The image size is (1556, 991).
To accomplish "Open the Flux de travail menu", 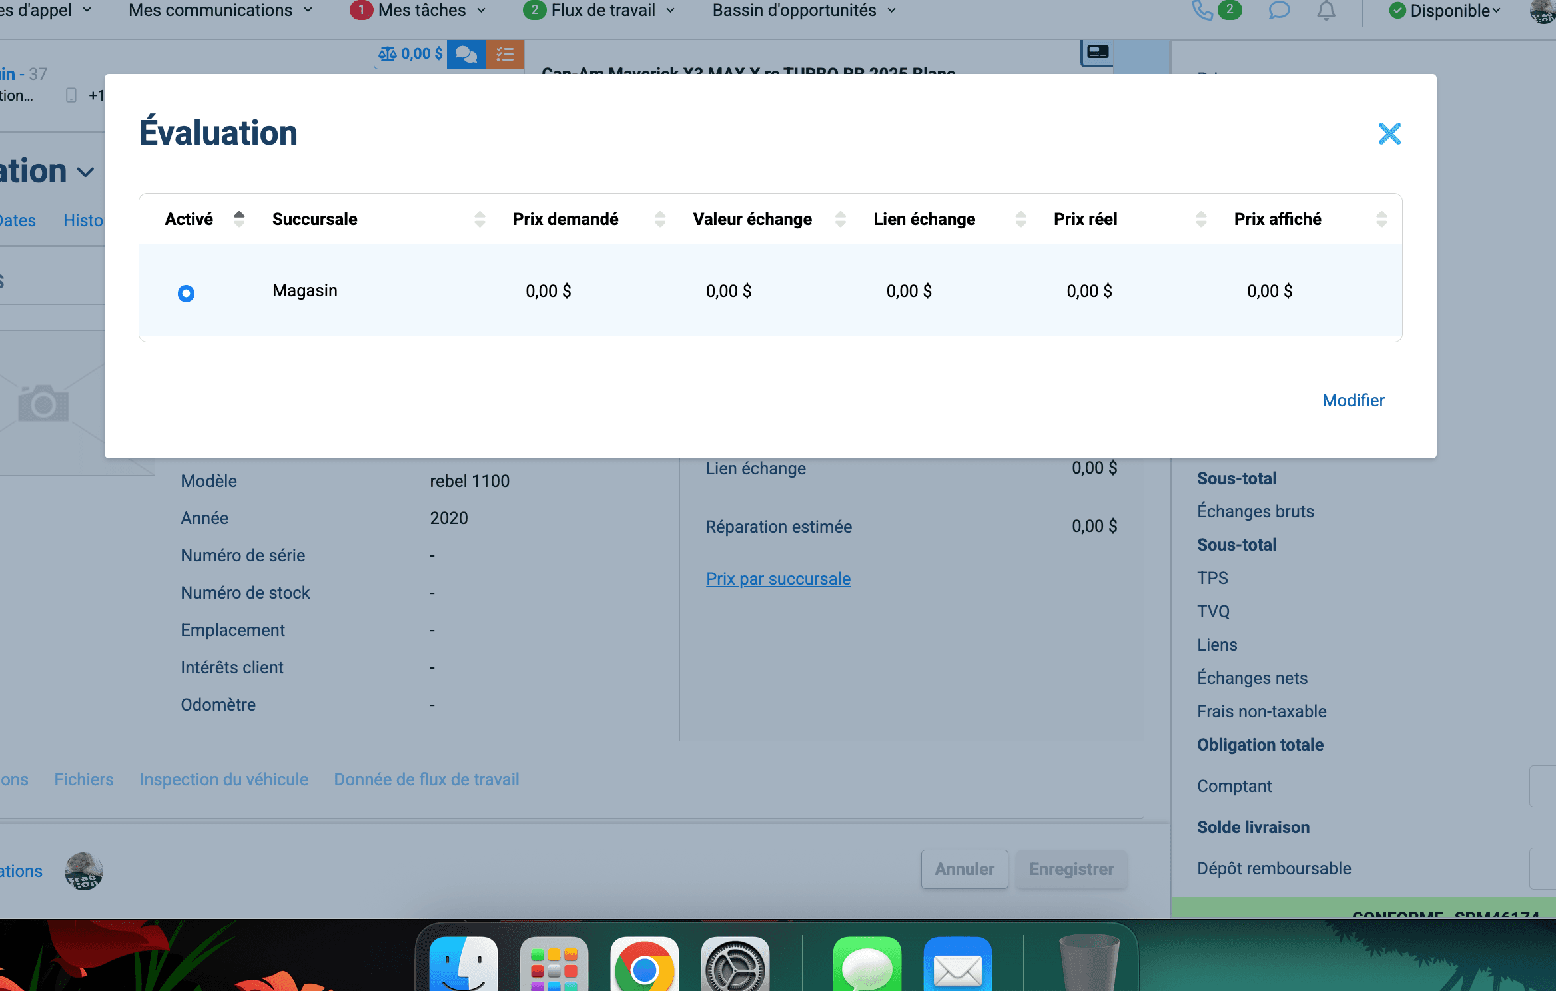I will [x=599, y=10].
